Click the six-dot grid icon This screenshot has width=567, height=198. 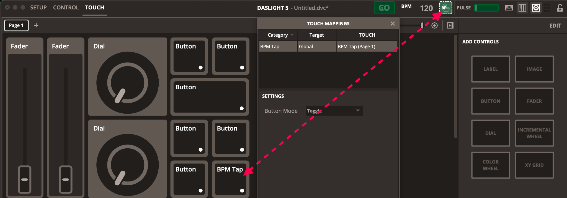click(547, 8)
